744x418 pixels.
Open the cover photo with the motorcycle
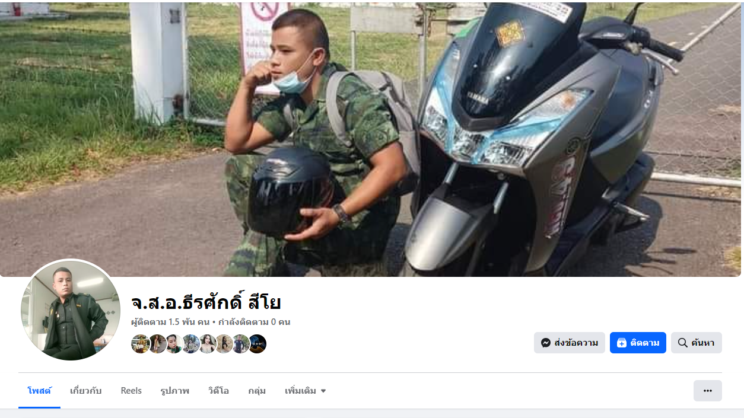[371, 139]
